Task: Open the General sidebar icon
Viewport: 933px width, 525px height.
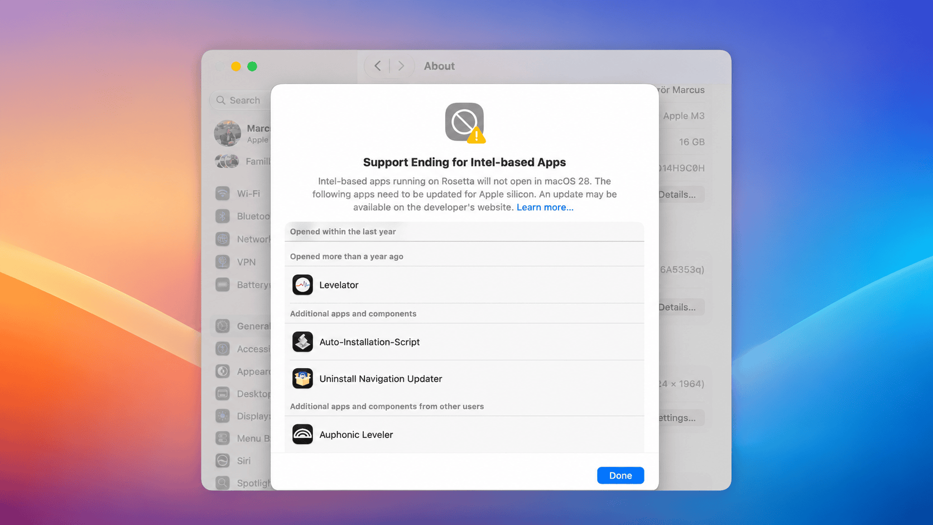Action: [x=223, y=326]
